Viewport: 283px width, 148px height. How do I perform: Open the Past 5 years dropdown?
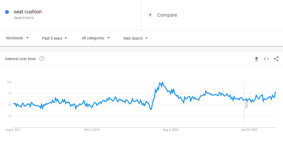pyautogui.click(x=55, y=38)
